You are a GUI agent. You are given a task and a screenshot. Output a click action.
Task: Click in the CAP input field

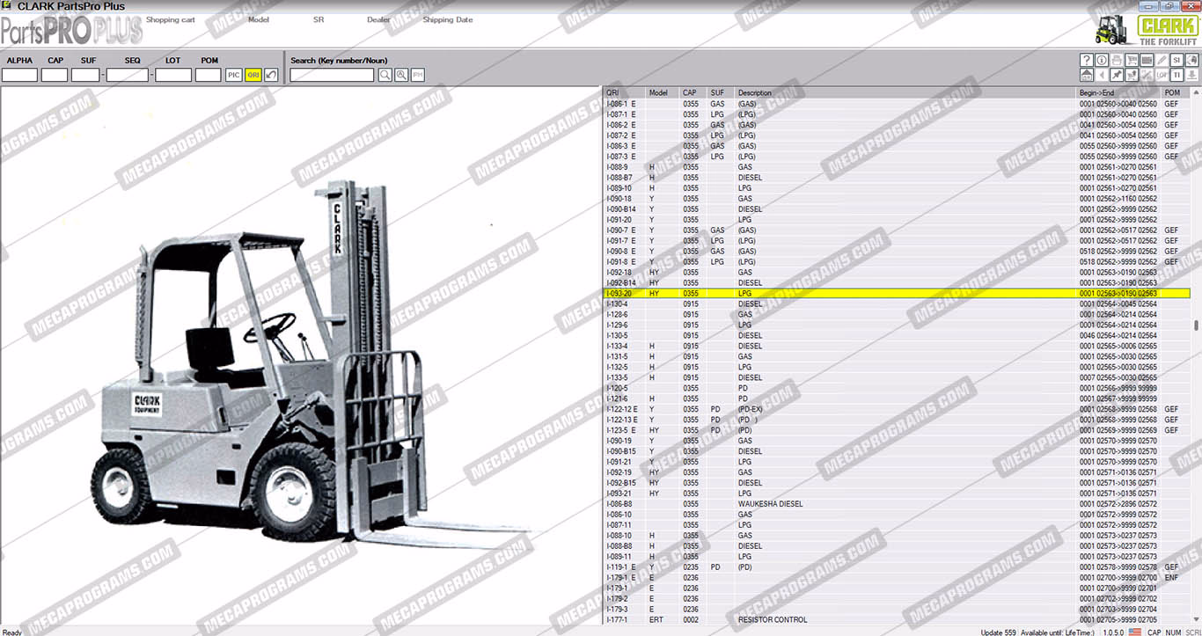(55, 75)
